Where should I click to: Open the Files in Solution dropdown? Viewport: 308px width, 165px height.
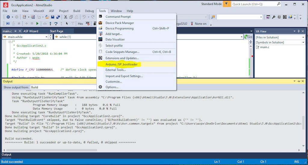[303, 37]
